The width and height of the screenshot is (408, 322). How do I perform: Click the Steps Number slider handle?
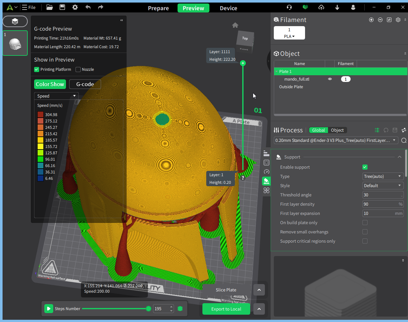149,309
